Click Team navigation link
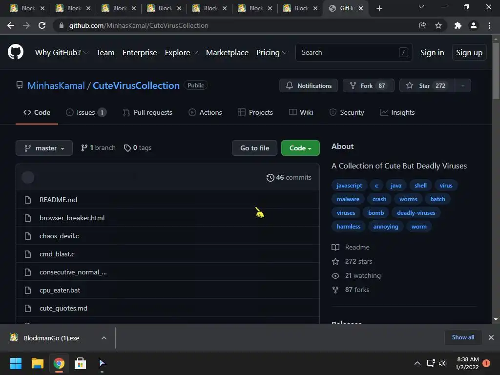Image resolution: width=500 pixels, height=375 pixels. click(105, 53)
